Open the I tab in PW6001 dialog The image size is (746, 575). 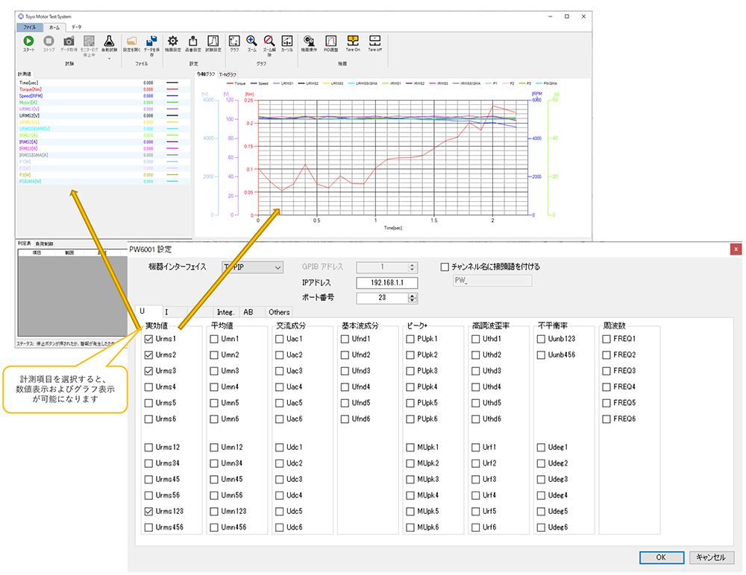tap(166, 312)
